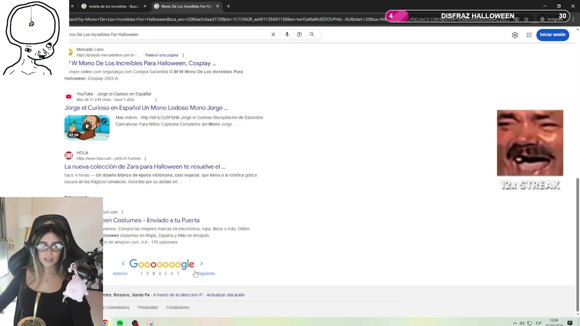Click Traducir esta página link

point(161,55)
